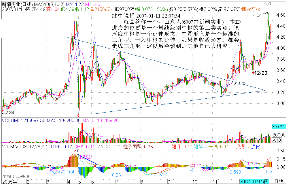Click the 收4.42 close price
Image resolution: width=288 pixels, height=186 pixels.
tap(82, 9)
